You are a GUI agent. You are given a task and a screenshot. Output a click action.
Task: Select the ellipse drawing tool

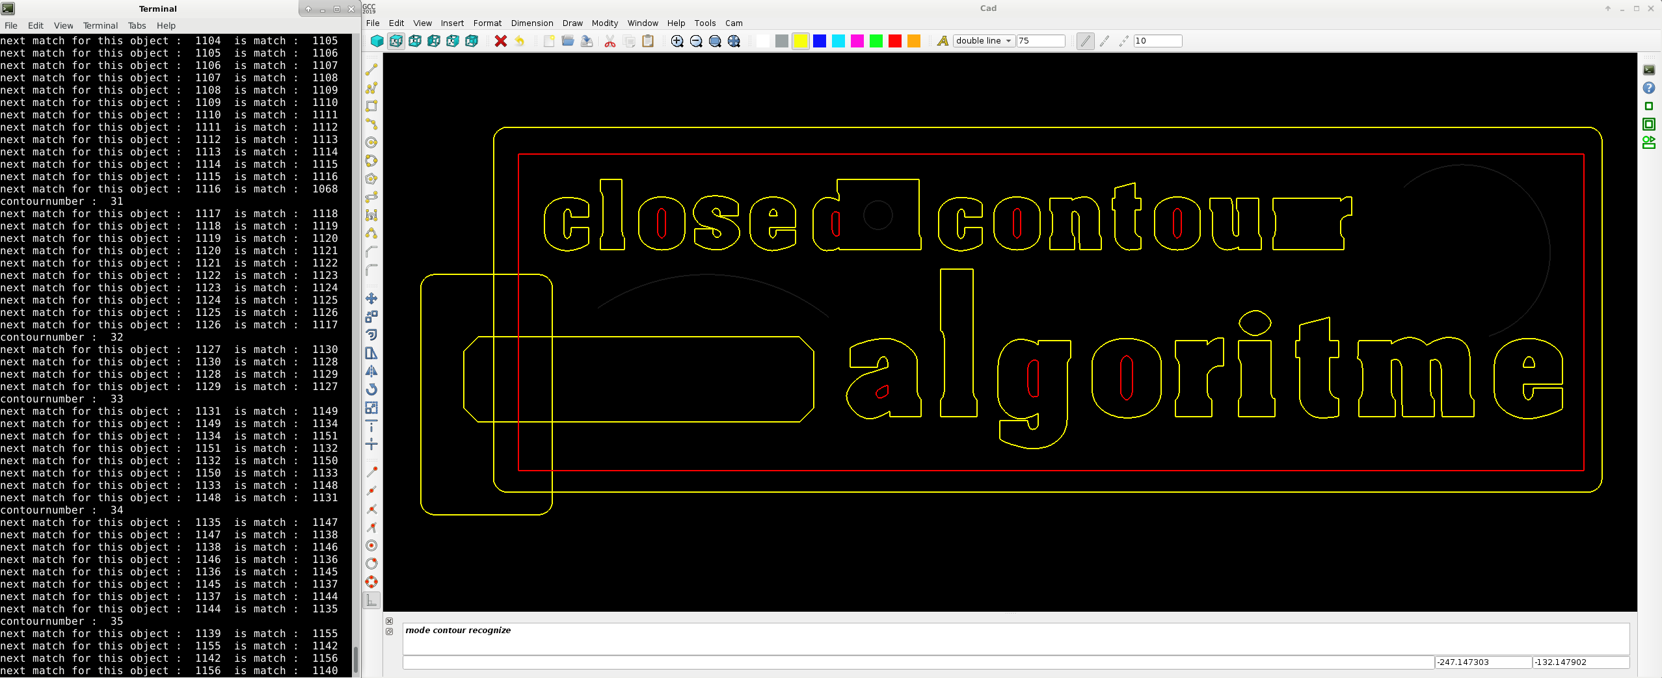point(371,197)
